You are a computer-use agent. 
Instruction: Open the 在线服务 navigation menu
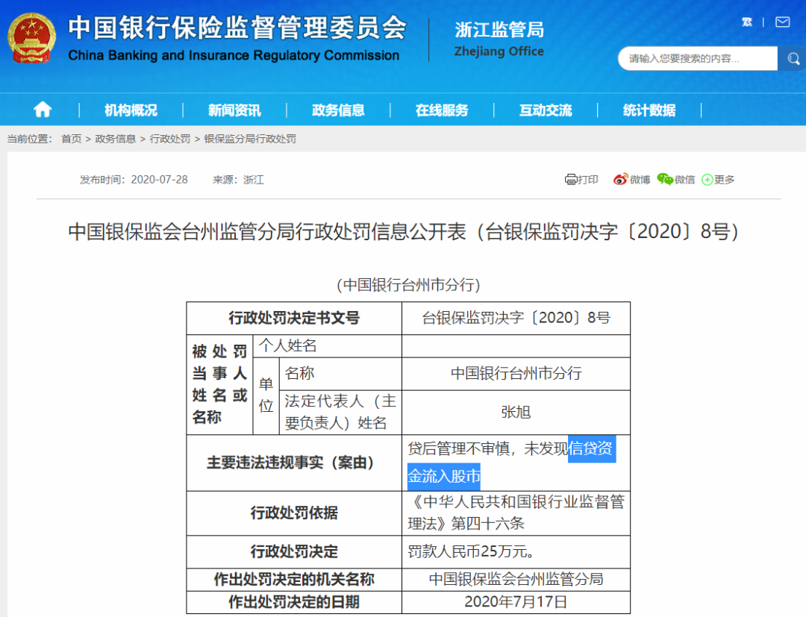coord(442,110)
